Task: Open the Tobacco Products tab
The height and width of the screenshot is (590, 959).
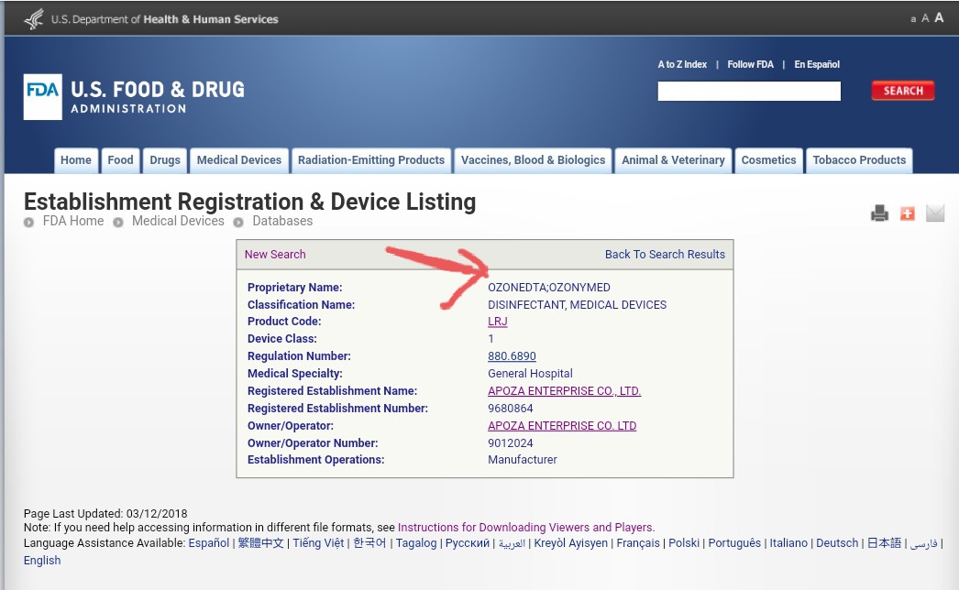Action: click(859, 160)
